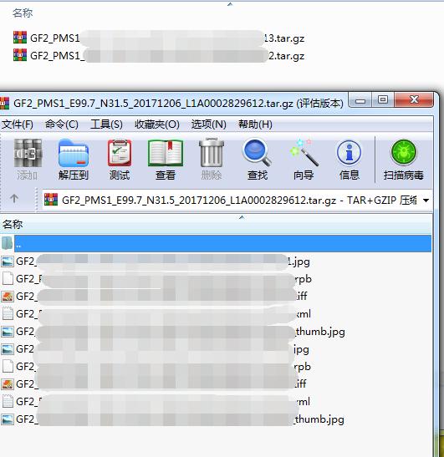The width and height of the screenshot is (444, 457).
Task: Open the 查看 (View) book icon
Action: coord(166,160)
